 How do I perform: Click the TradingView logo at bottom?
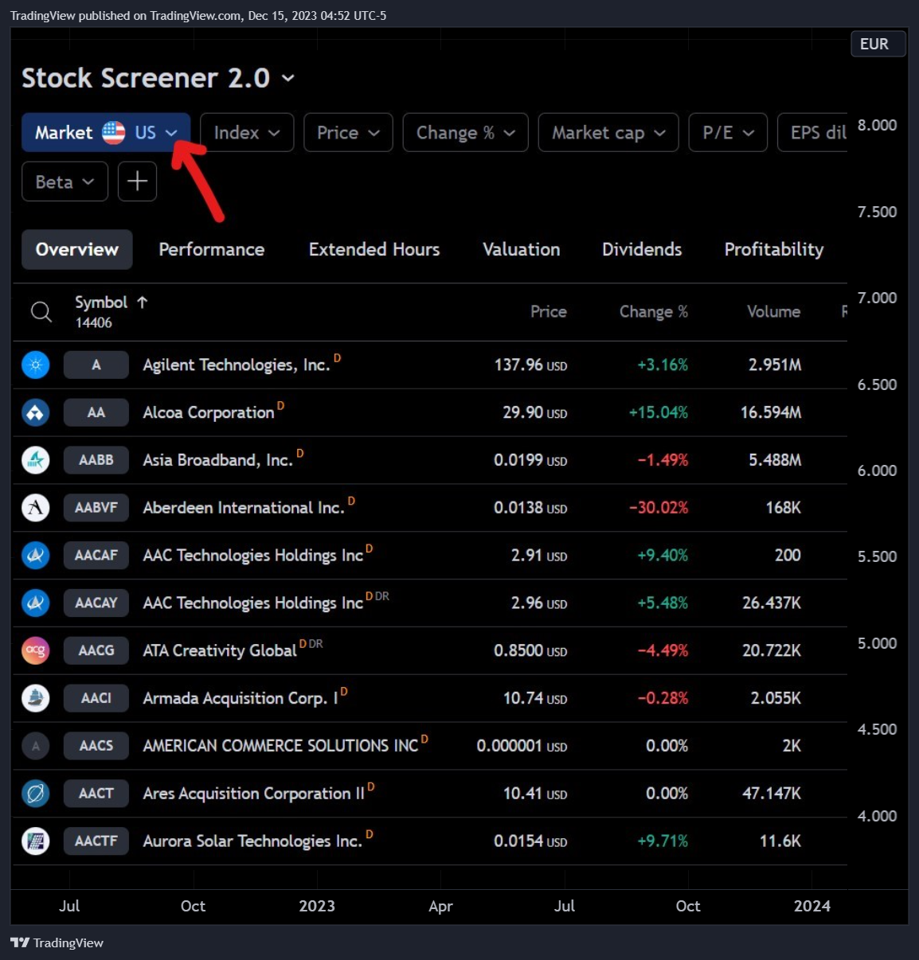tap(57, 942)
